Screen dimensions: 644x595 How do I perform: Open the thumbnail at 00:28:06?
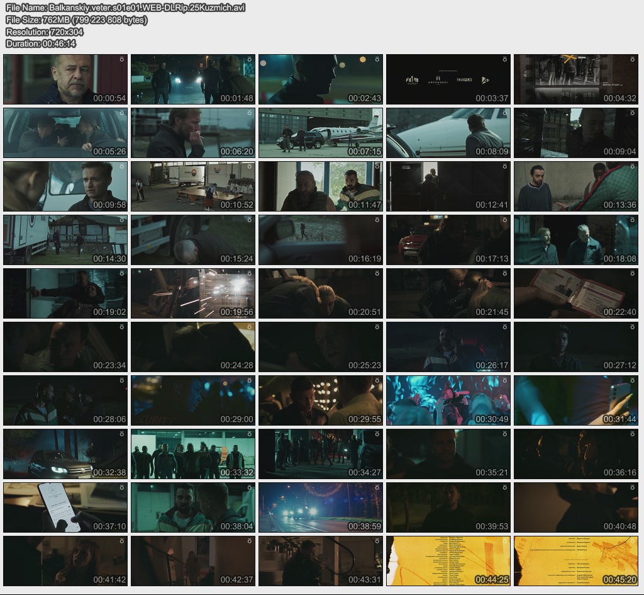65,400
